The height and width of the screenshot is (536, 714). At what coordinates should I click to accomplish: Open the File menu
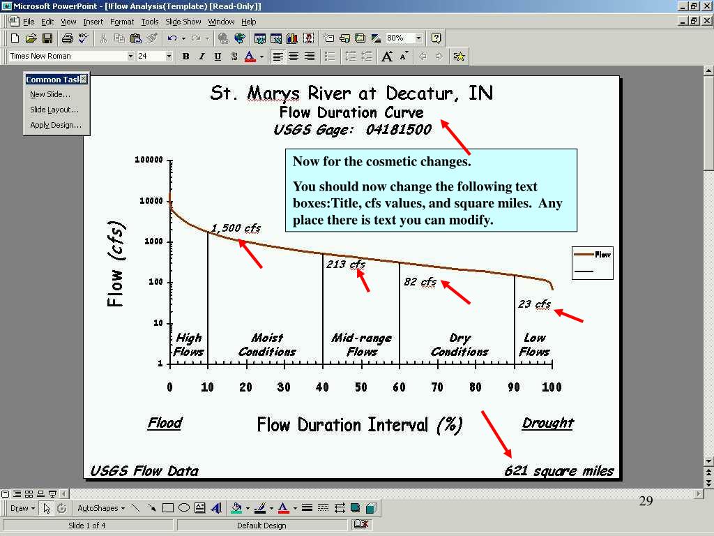click(x=29, y=22)
